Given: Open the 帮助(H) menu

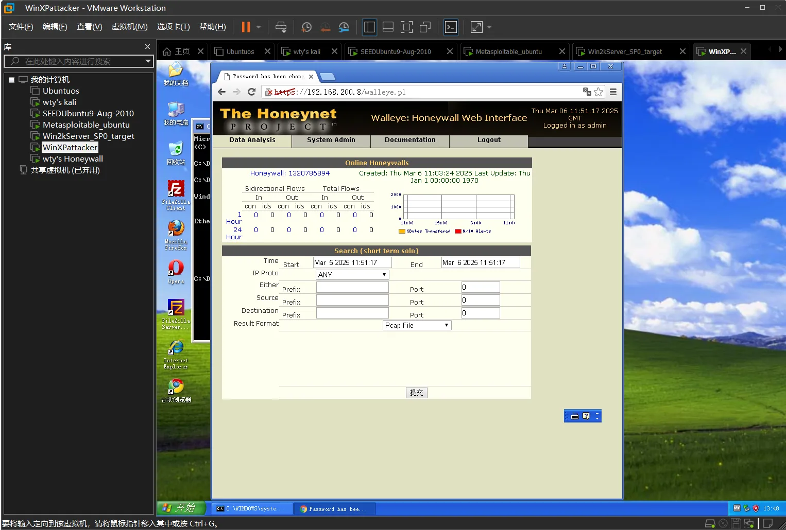Looking at the screenshot, I should 212,27.
